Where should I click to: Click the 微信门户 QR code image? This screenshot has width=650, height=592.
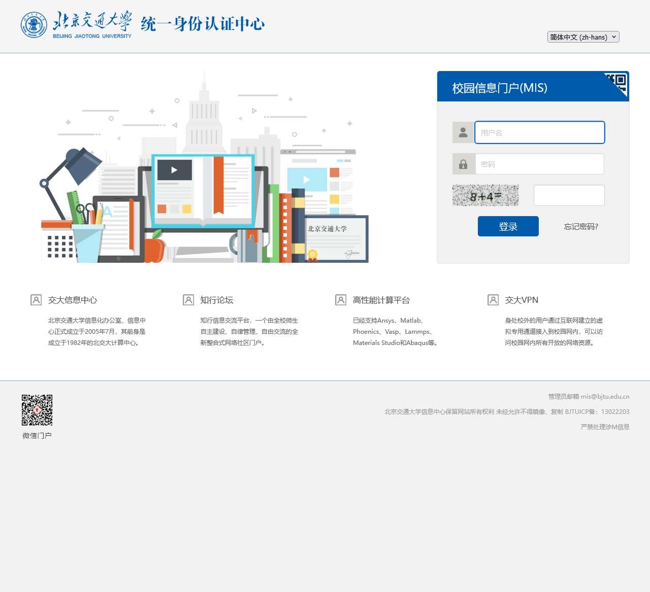(x=37, y=410)
